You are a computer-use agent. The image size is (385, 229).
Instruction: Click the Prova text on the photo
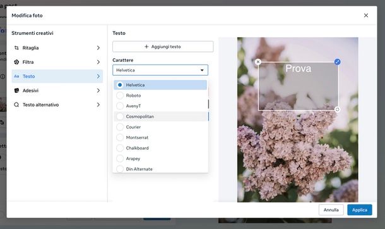299,68
